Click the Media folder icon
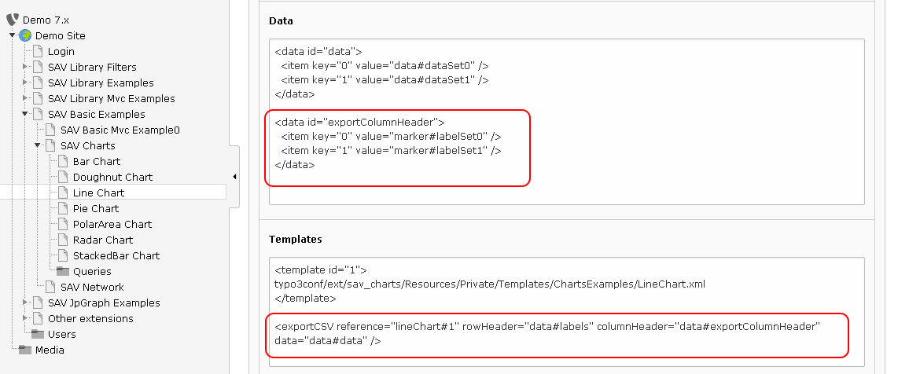 click(25, 350)
